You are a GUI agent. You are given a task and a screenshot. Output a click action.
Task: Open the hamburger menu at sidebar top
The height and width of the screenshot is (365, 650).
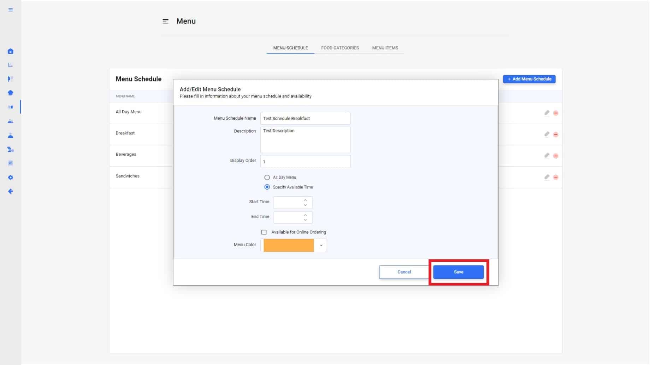point(11,10)
